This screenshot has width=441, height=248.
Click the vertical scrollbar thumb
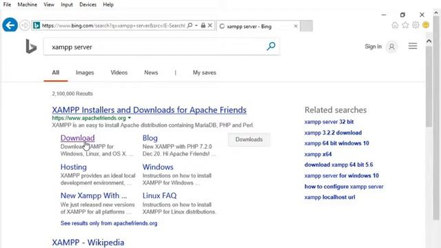[x=429, y=87]
